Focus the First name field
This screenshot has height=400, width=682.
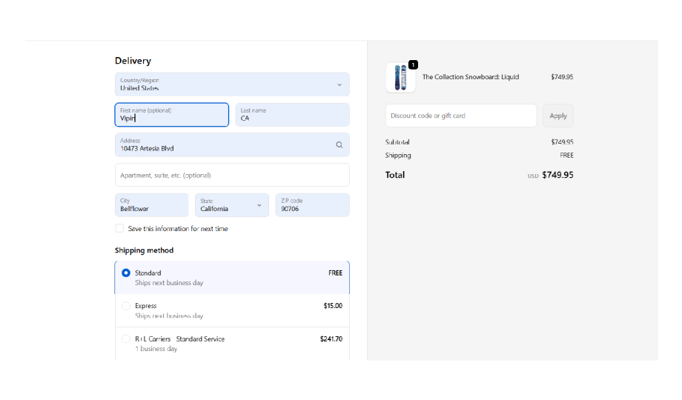click(172, 115)
